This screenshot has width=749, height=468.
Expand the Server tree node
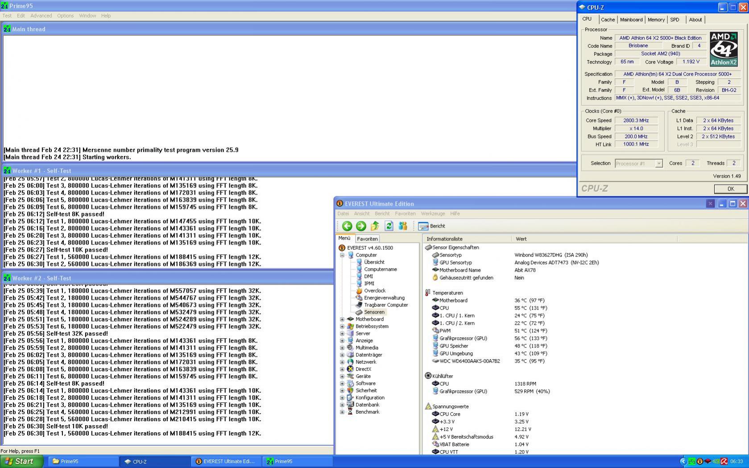click(342, 334)
